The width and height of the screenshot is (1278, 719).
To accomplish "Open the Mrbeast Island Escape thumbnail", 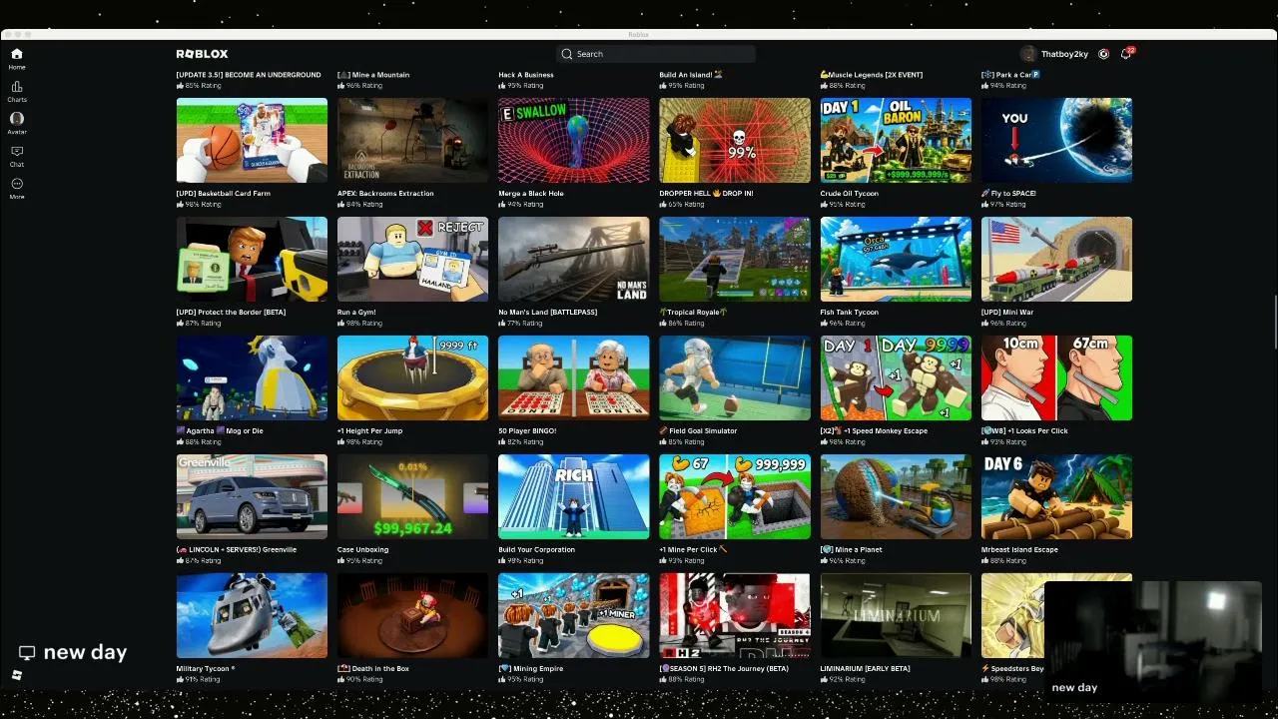I will tap(1056, 496).
